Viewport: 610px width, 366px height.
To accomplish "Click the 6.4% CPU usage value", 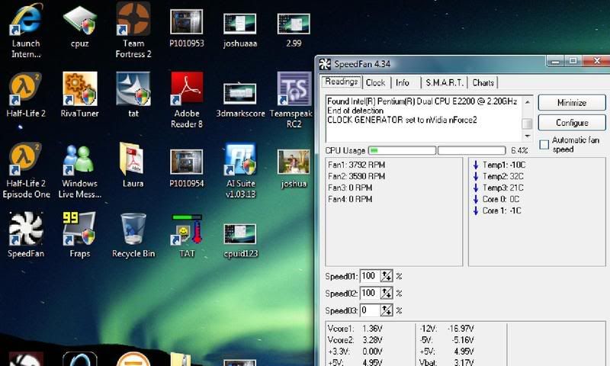I will 519,150.
